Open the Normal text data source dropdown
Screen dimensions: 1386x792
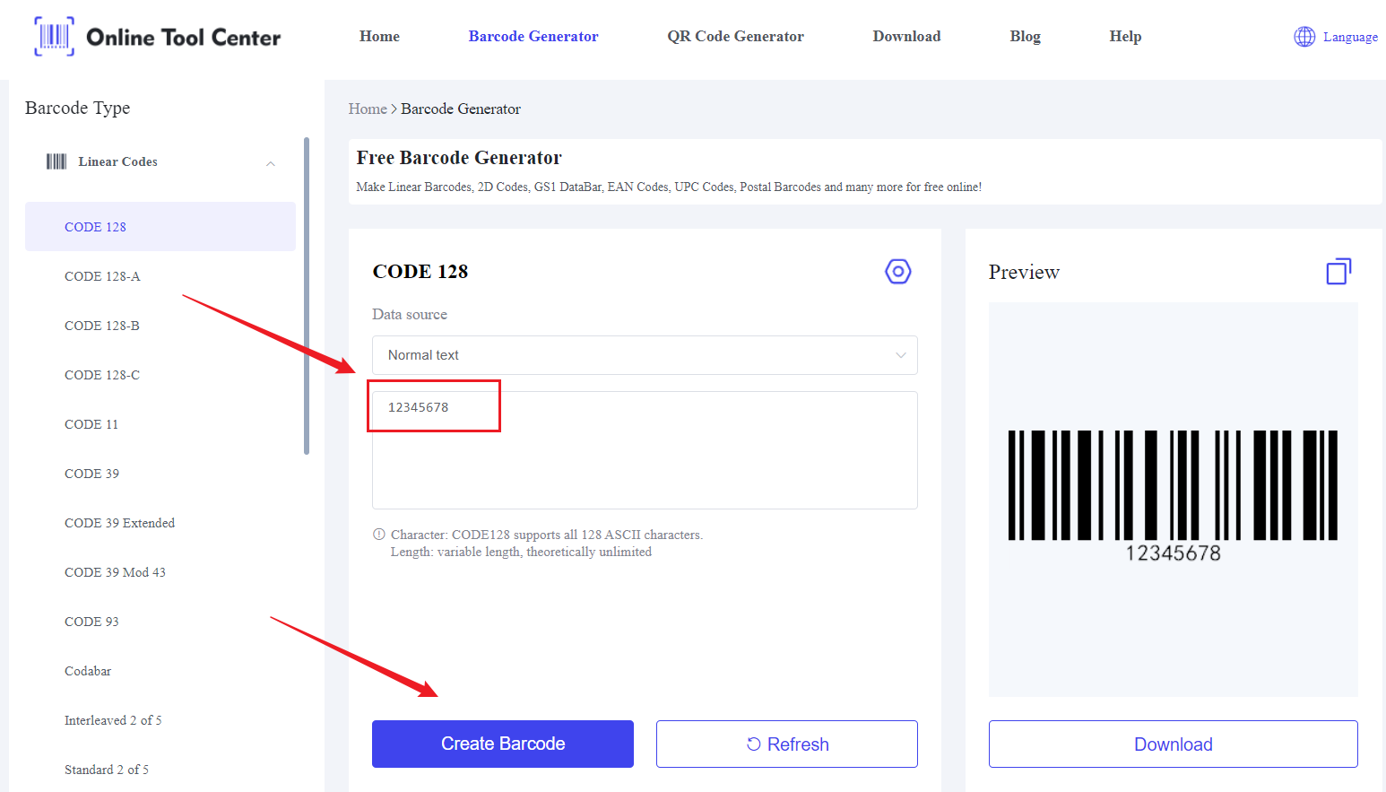pyautogui.click(x=645, y=355)
